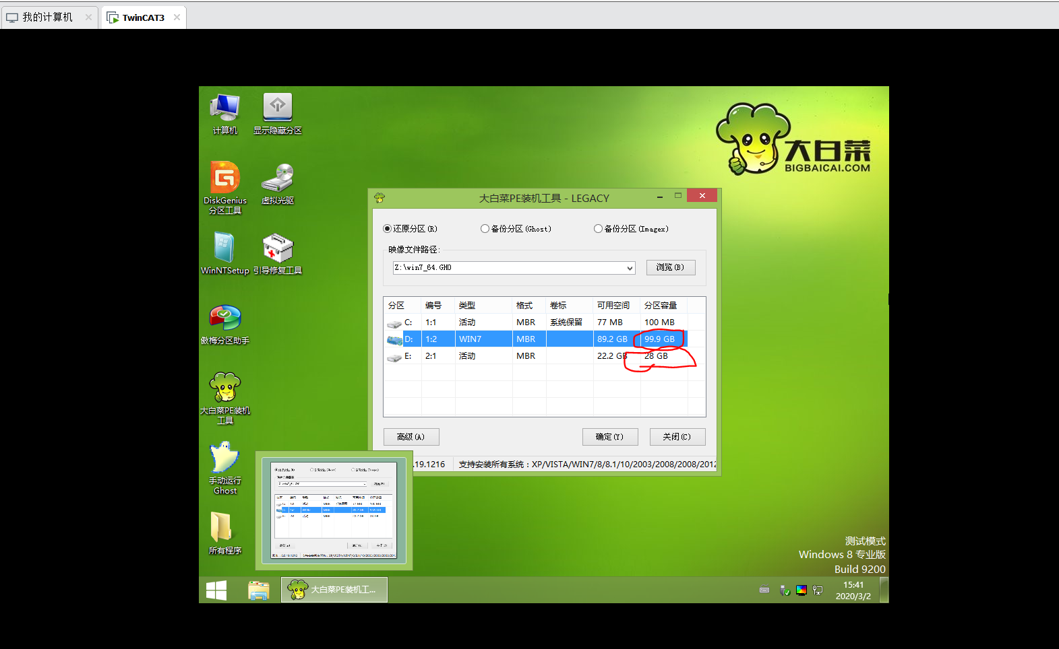Click the show desktop strip on taskbar
Screen dimensions: 1059x649
click(884, 590)
